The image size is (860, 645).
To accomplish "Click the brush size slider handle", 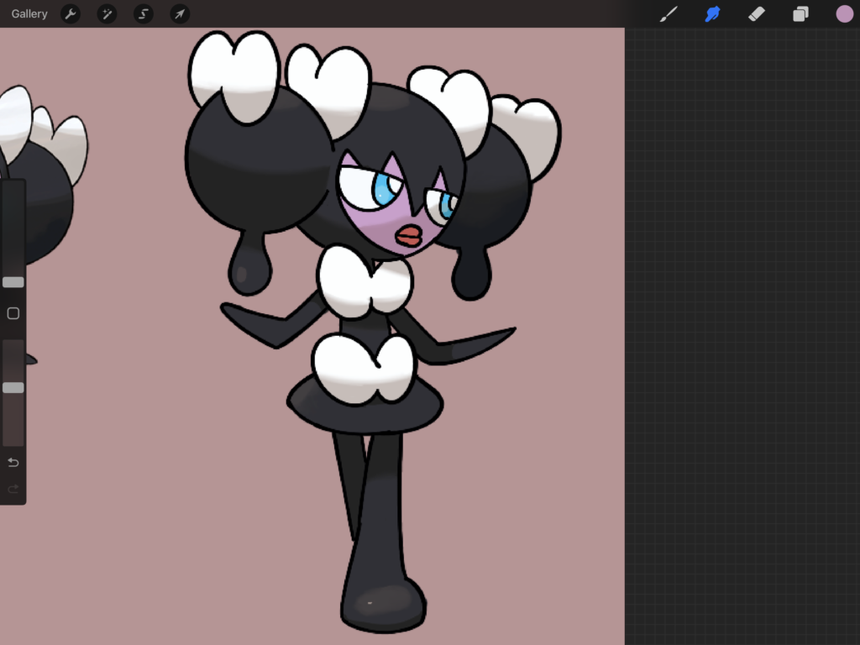I will click(13, 282).
